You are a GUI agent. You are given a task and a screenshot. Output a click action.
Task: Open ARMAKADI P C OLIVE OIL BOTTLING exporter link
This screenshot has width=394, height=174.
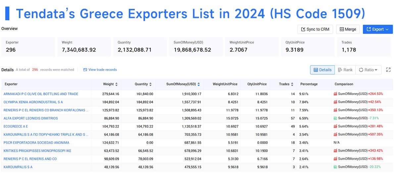click(x=41, y=94)
